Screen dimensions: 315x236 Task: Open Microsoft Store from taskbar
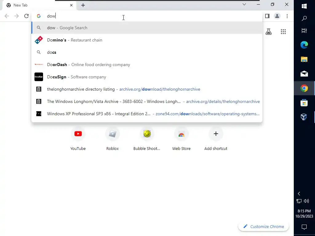pos(304,103)
